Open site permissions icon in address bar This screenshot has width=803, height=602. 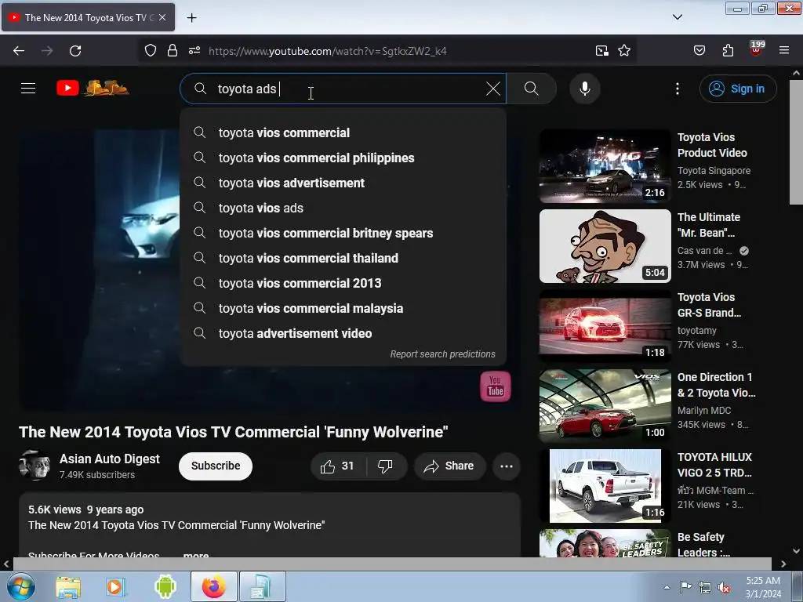click(194, 50)
